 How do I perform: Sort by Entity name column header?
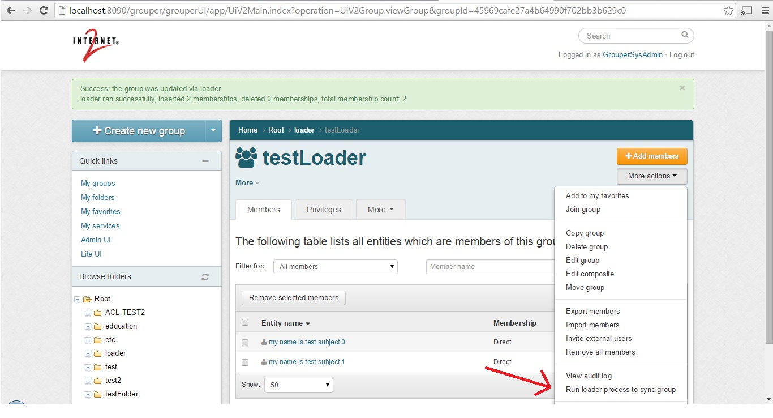[286, 323]
